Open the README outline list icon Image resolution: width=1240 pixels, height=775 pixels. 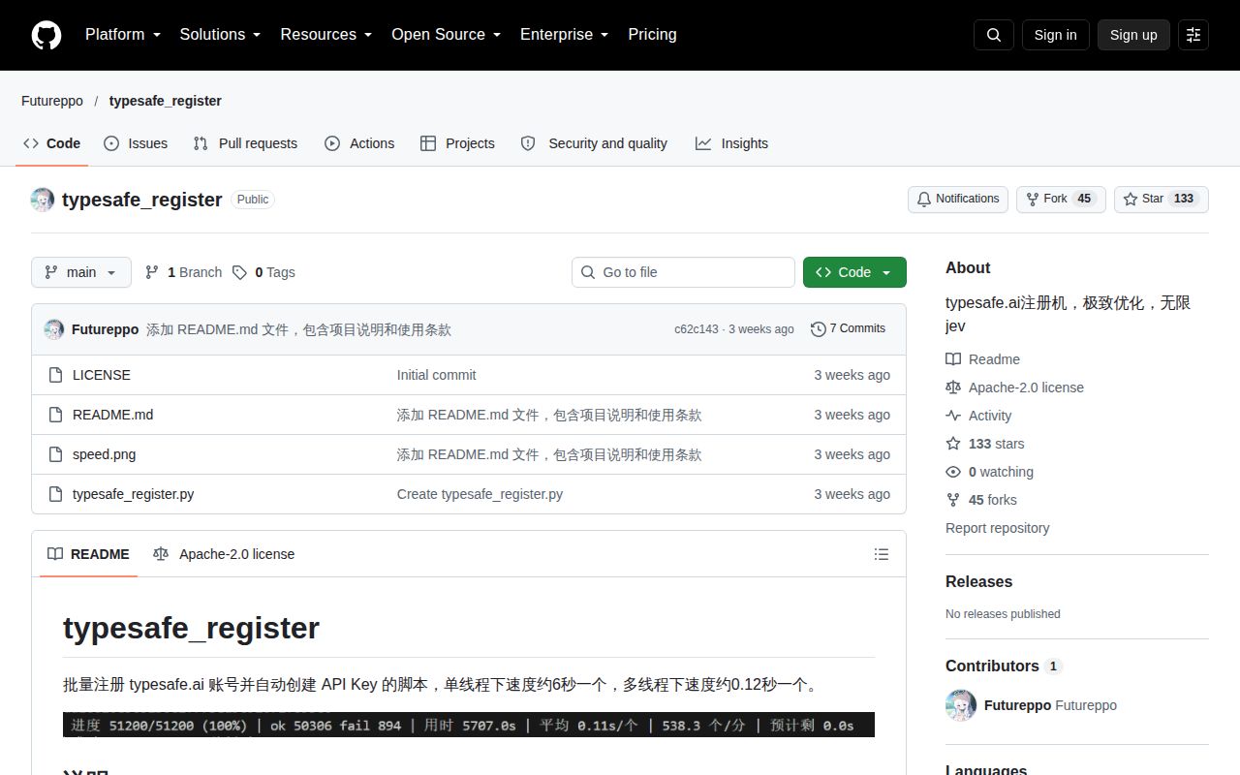point(882,554)
